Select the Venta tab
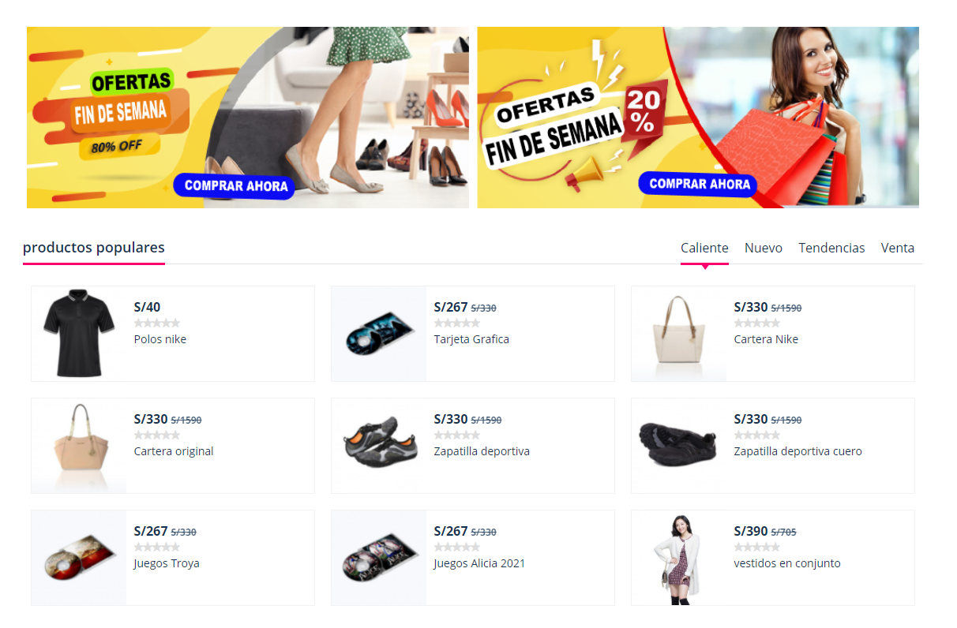This screenshot has width=957, height=628. click(898, 248)
